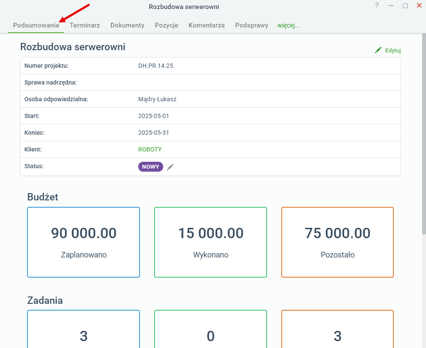Open the Komentarze tab
426x348 pixels.
[x=207, y=25]
